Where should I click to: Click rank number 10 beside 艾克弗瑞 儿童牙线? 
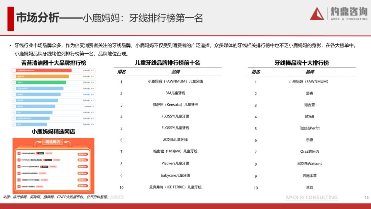coord(121,188)
